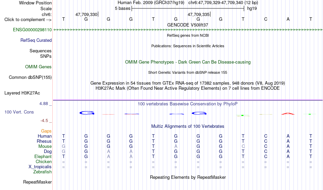
Task: Click the hg19 label beside scale bar
Action: point(252,8)
